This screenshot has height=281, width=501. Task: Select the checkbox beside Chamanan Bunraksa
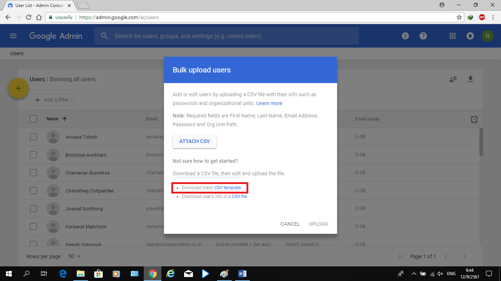pyautogui.click(x=33, y=173)
